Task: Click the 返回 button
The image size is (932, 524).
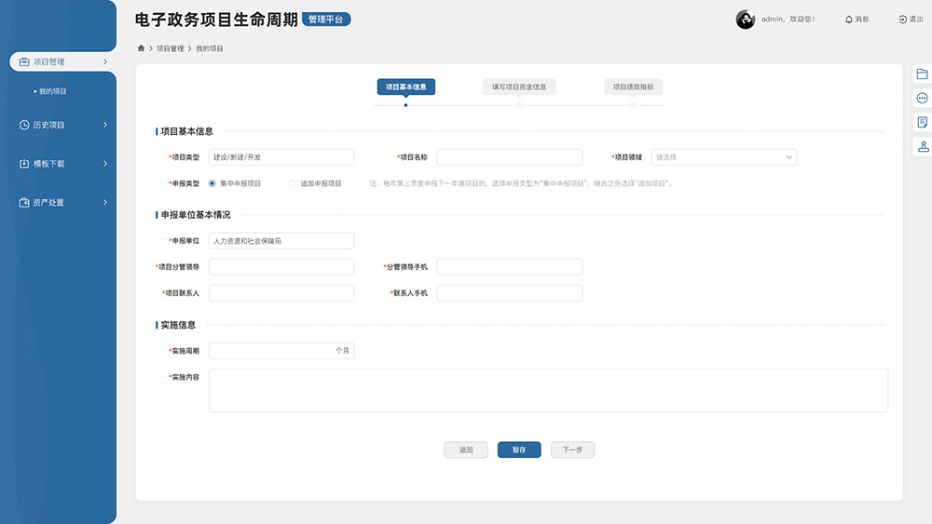Action: click(x=466, y=450)
